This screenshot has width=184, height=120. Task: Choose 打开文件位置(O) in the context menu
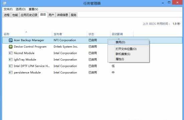click(x=128, y=49)
